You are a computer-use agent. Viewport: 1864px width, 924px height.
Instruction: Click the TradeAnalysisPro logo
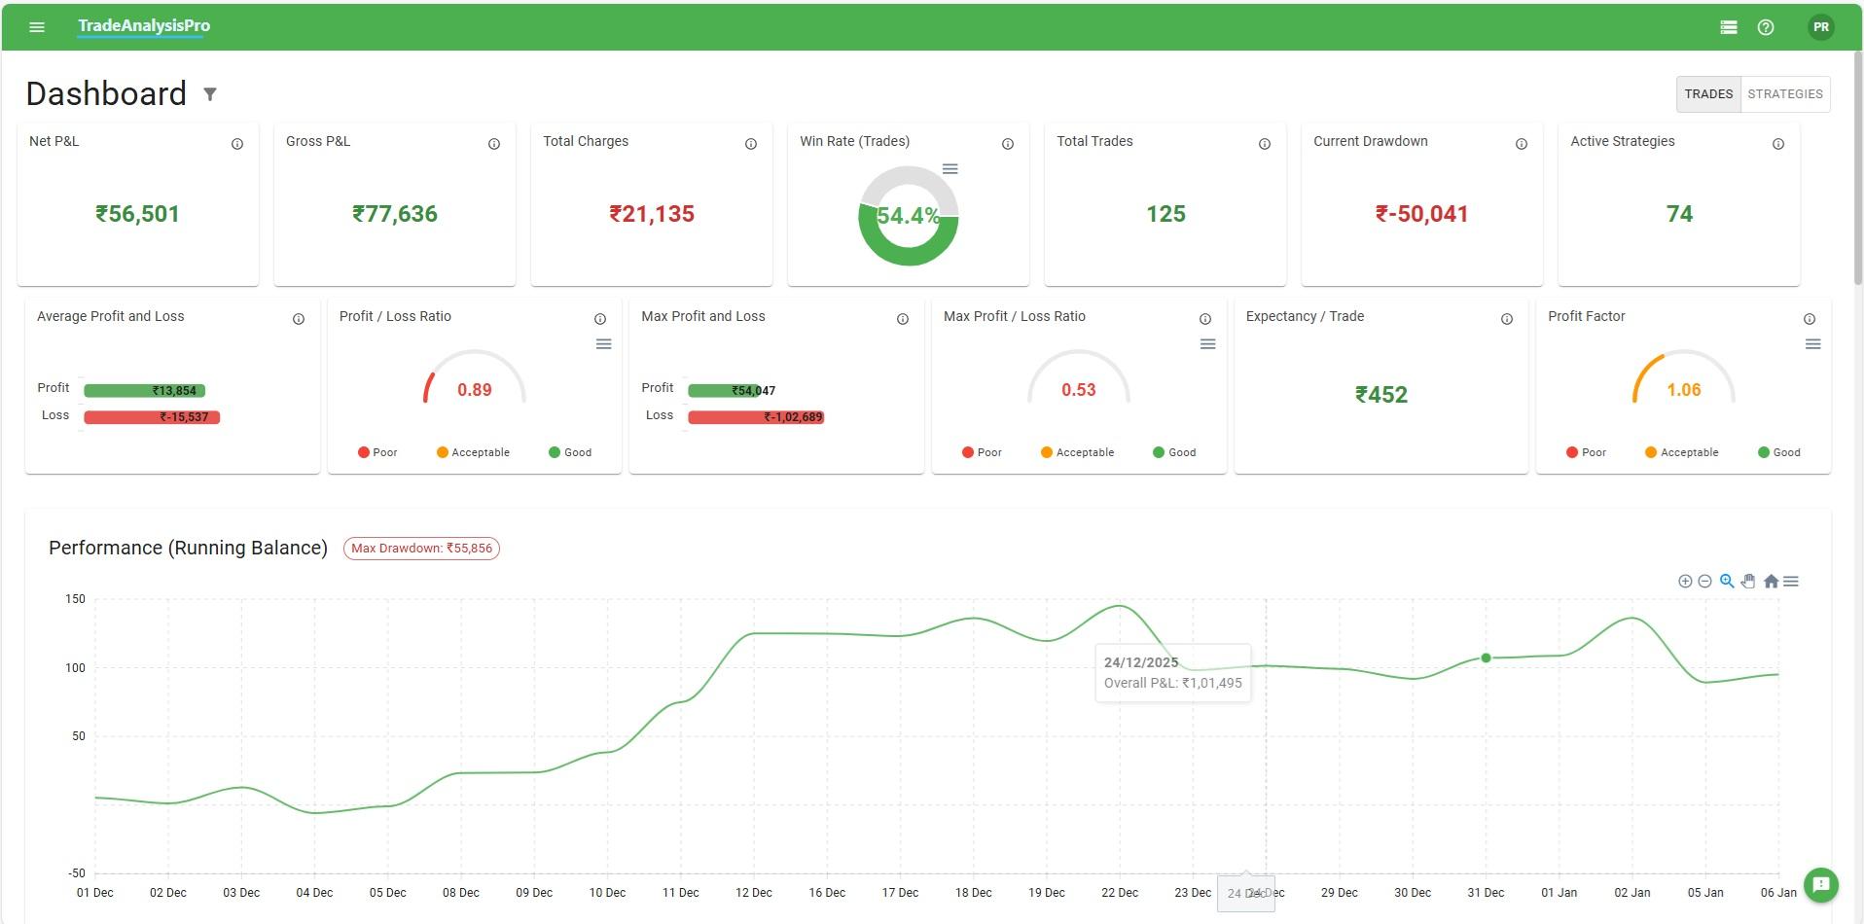pyautogui.click(x=143, y=26)
